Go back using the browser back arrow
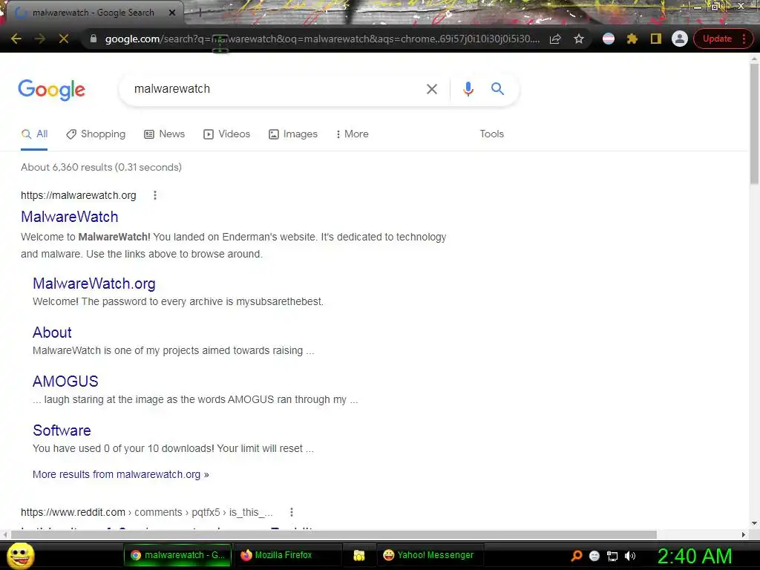 (x=16, y=39)
